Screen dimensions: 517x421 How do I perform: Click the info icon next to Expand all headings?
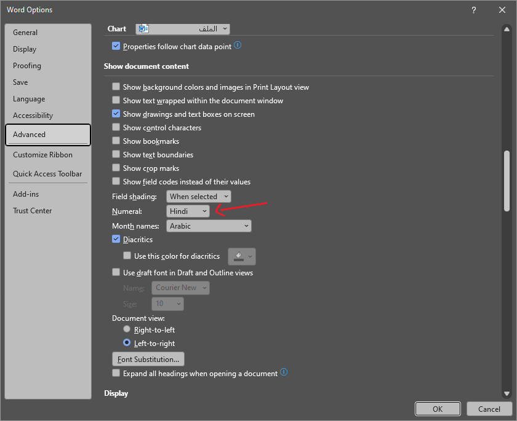tap(284, 372)
